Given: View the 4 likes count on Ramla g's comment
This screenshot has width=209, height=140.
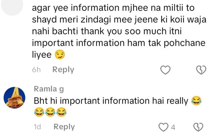Looking at the screenshot, I should coord(173,127).
